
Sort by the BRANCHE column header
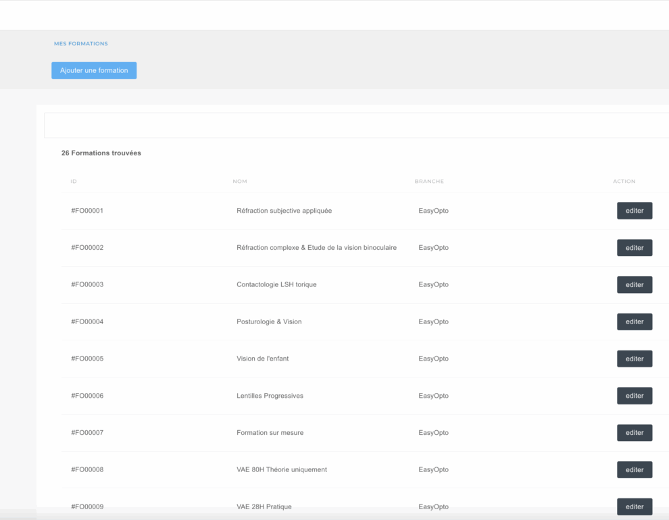click(x=429, y=181)
